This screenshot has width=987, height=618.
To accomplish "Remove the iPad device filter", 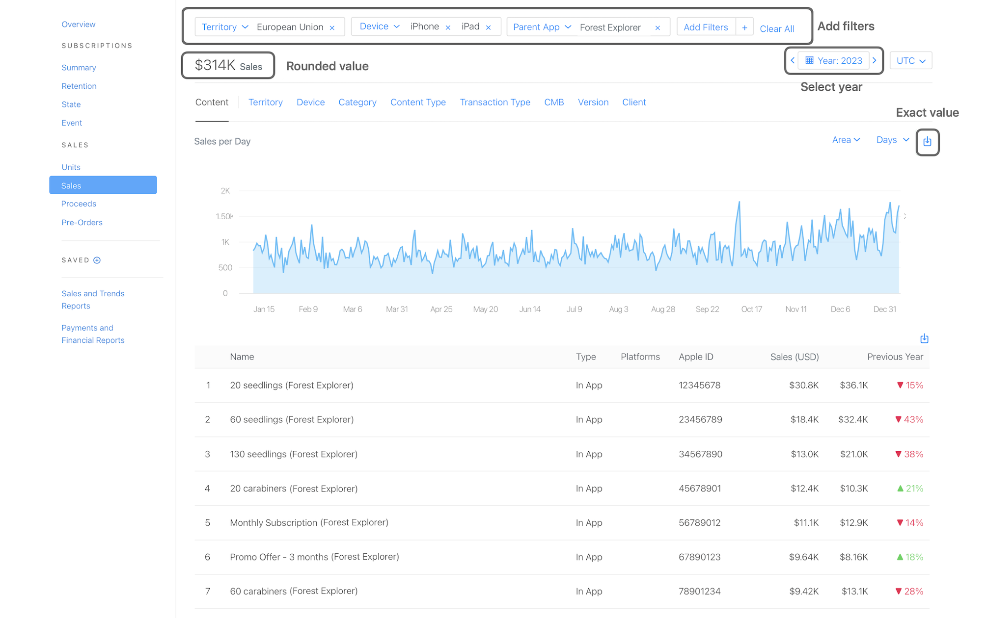I will click(488, 28).
